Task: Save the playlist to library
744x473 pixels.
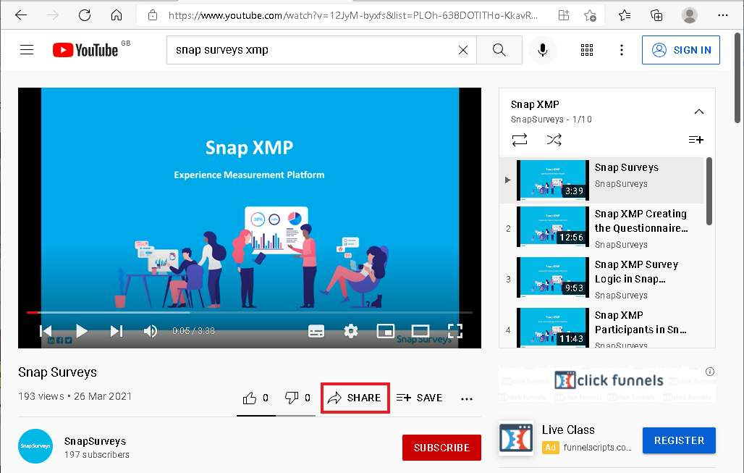Action: [696, 140]
